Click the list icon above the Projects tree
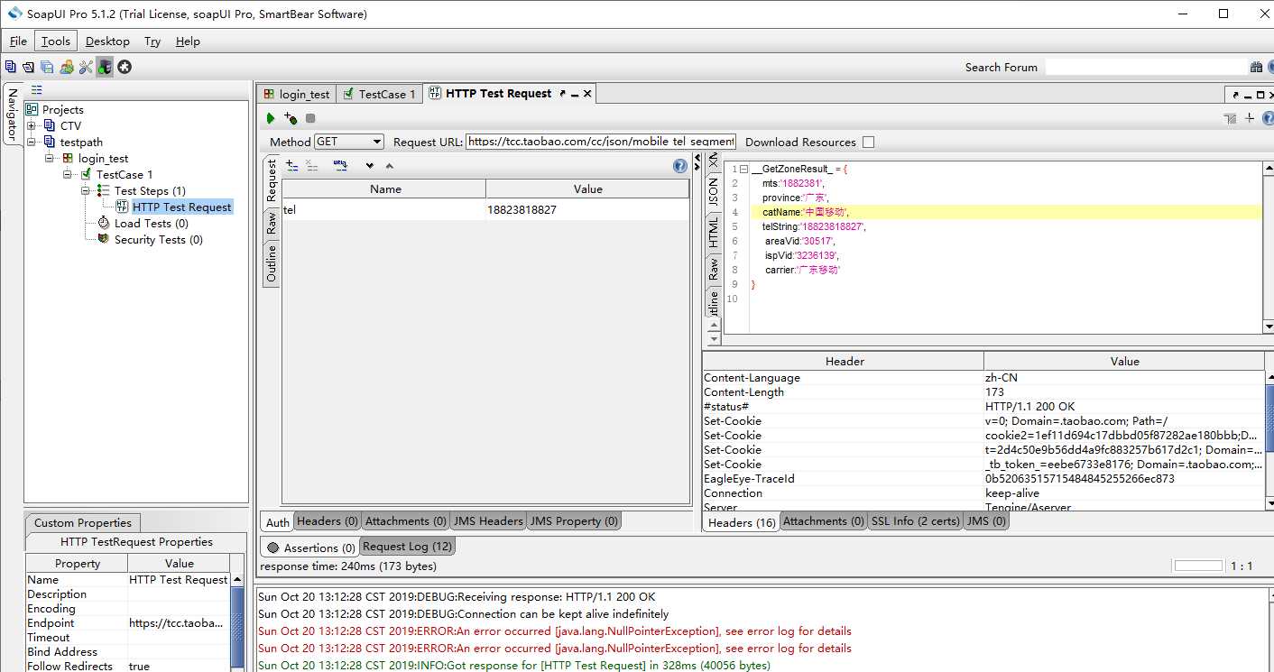1274x672 pixels. (37, 89)
